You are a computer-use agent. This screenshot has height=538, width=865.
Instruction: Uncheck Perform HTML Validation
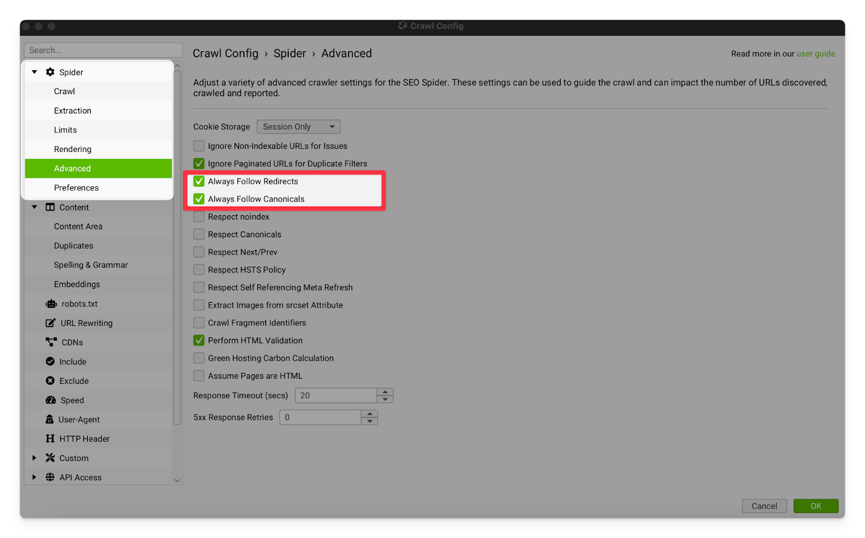click(199, 341)
